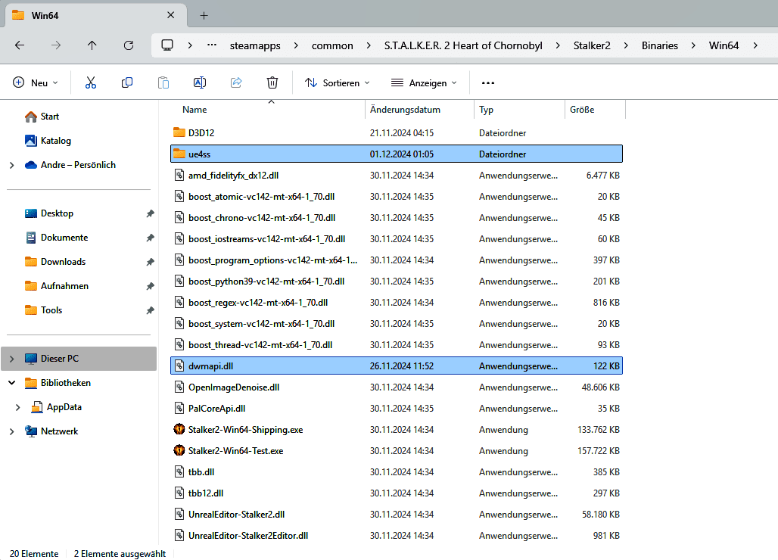This screenshot has width=778, height=560.
Task: Show hidden path segments via ellipsis
Action: click(212, 45)
